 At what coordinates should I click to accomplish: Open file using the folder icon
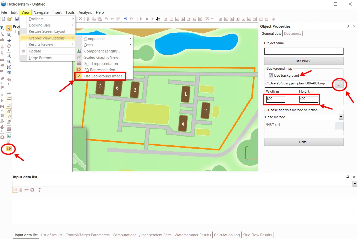[x=10, y=19]
